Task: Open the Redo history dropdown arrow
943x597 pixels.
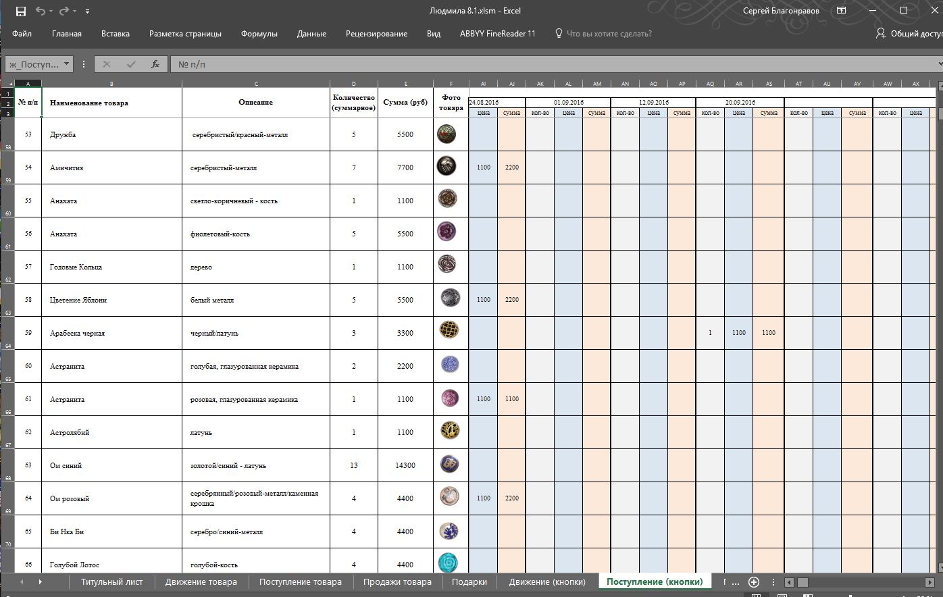Action: tap(74, 11)
